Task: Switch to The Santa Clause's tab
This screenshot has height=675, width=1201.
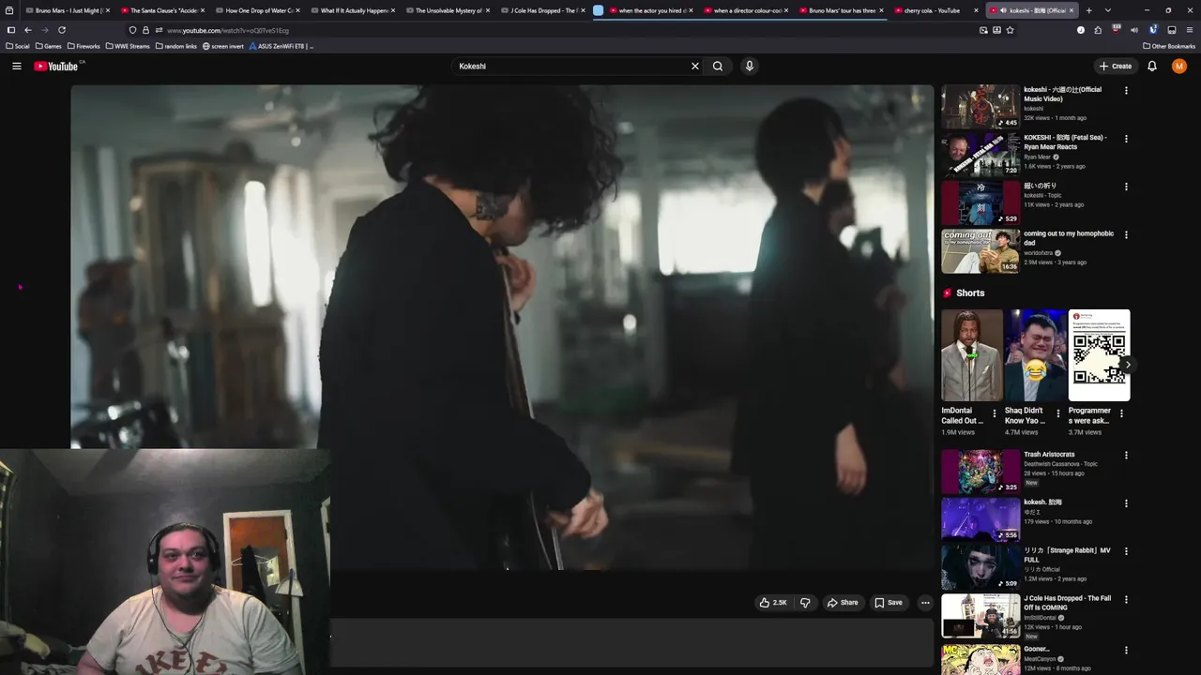Action: (161, 10)
